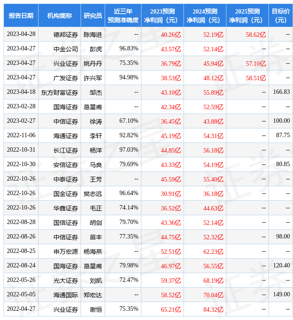Image resolution: width=293 pixels, height=320 pixels.
Task: Select the date cell 2023-02-28
Action: point(21,107)
